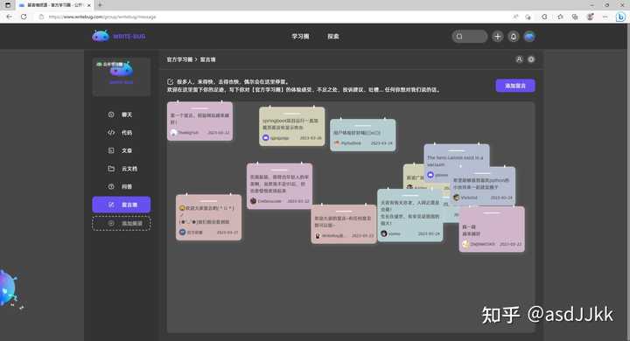The width and height of the screenshot is (630, 341).
Task: Open the browser tab actions icon
Action: (x=8, y=5)
